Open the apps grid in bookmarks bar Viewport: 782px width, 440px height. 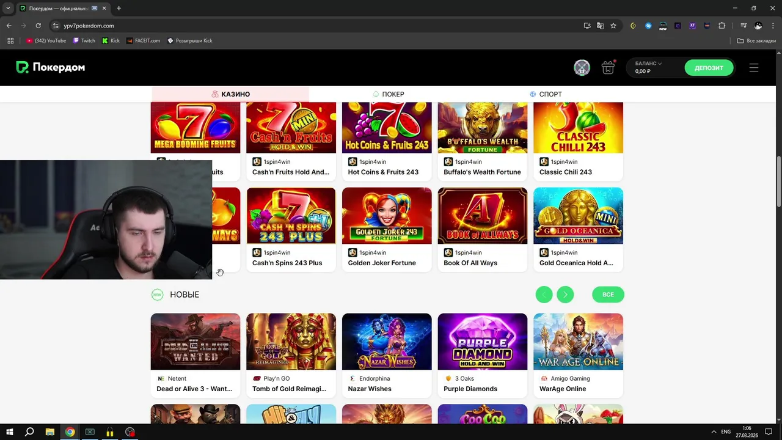[10, 40]
